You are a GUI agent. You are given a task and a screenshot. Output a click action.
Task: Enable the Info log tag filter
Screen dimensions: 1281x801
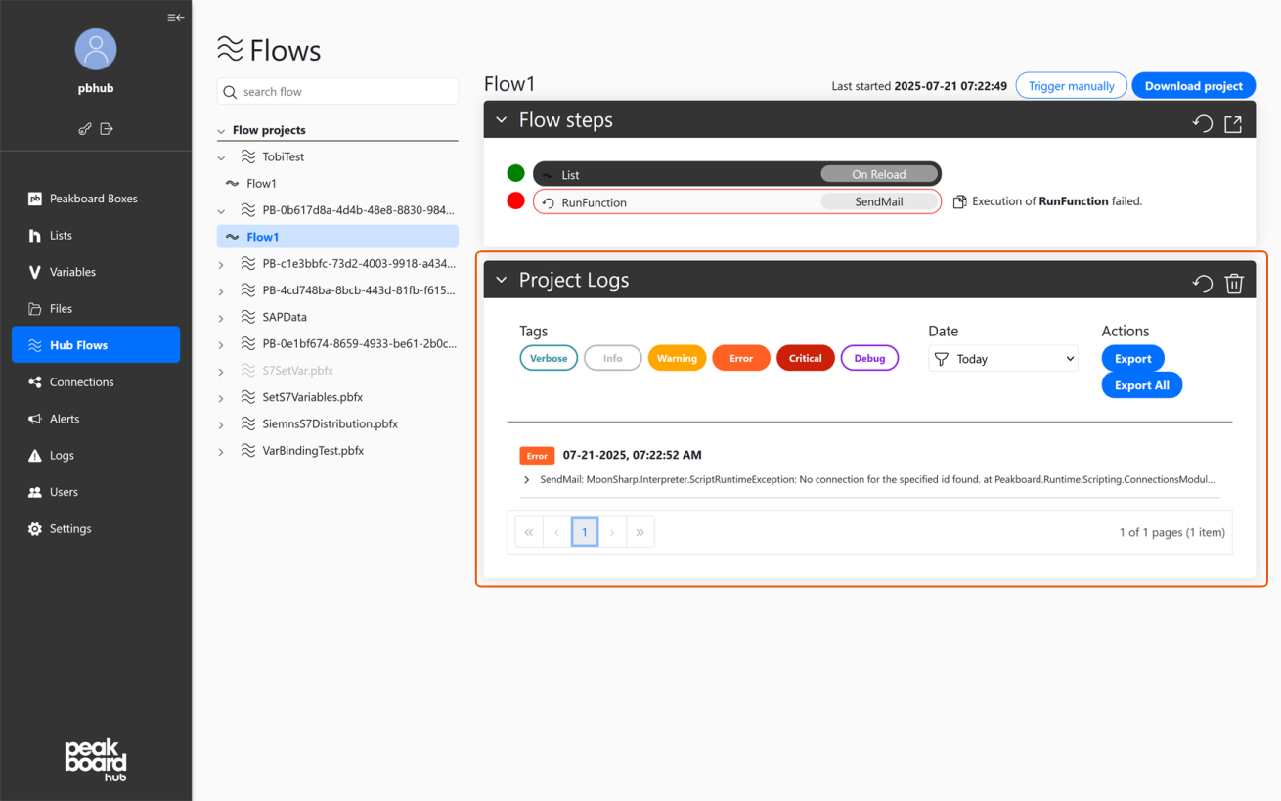pos(613,358)
